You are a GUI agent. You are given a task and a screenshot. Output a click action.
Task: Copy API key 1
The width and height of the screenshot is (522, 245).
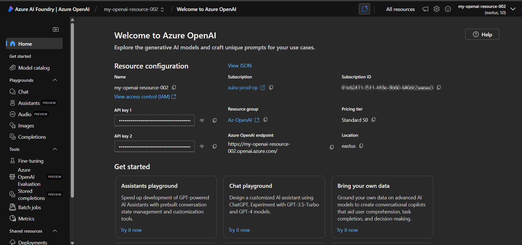[x=215, y=120]
